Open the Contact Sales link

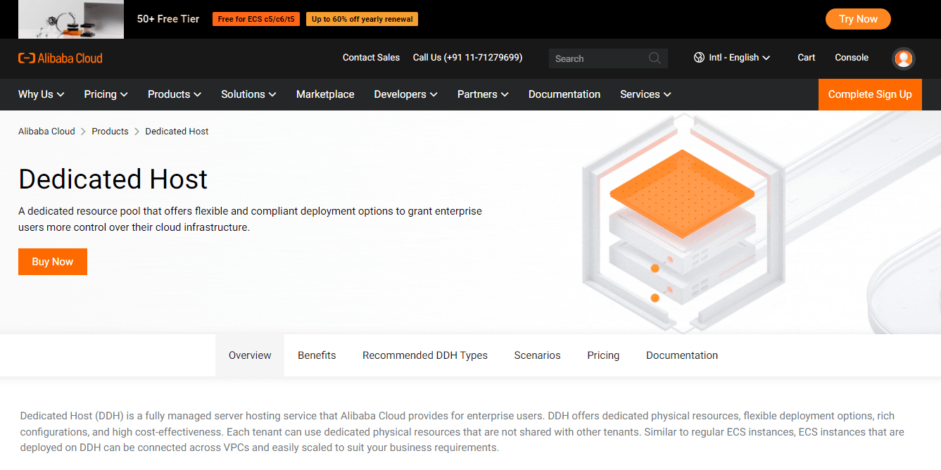point(371,58)
